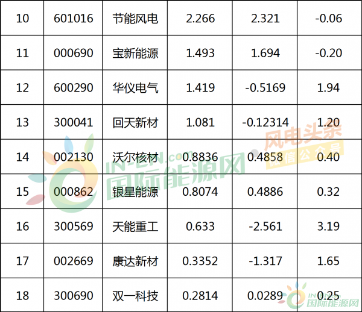Select company name 回天新材
Image resolution: width=362 pixels, height=312 pixels.
click(135, 122)
